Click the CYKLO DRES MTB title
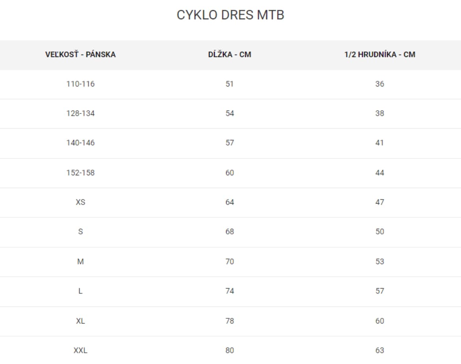Screen dimensions: 461x364 click(230, 15)
